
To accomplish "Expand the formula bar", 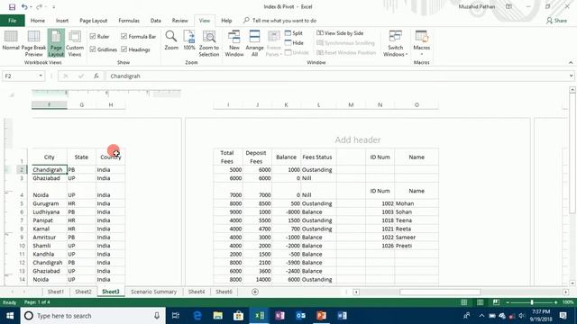I will [571, 76].
